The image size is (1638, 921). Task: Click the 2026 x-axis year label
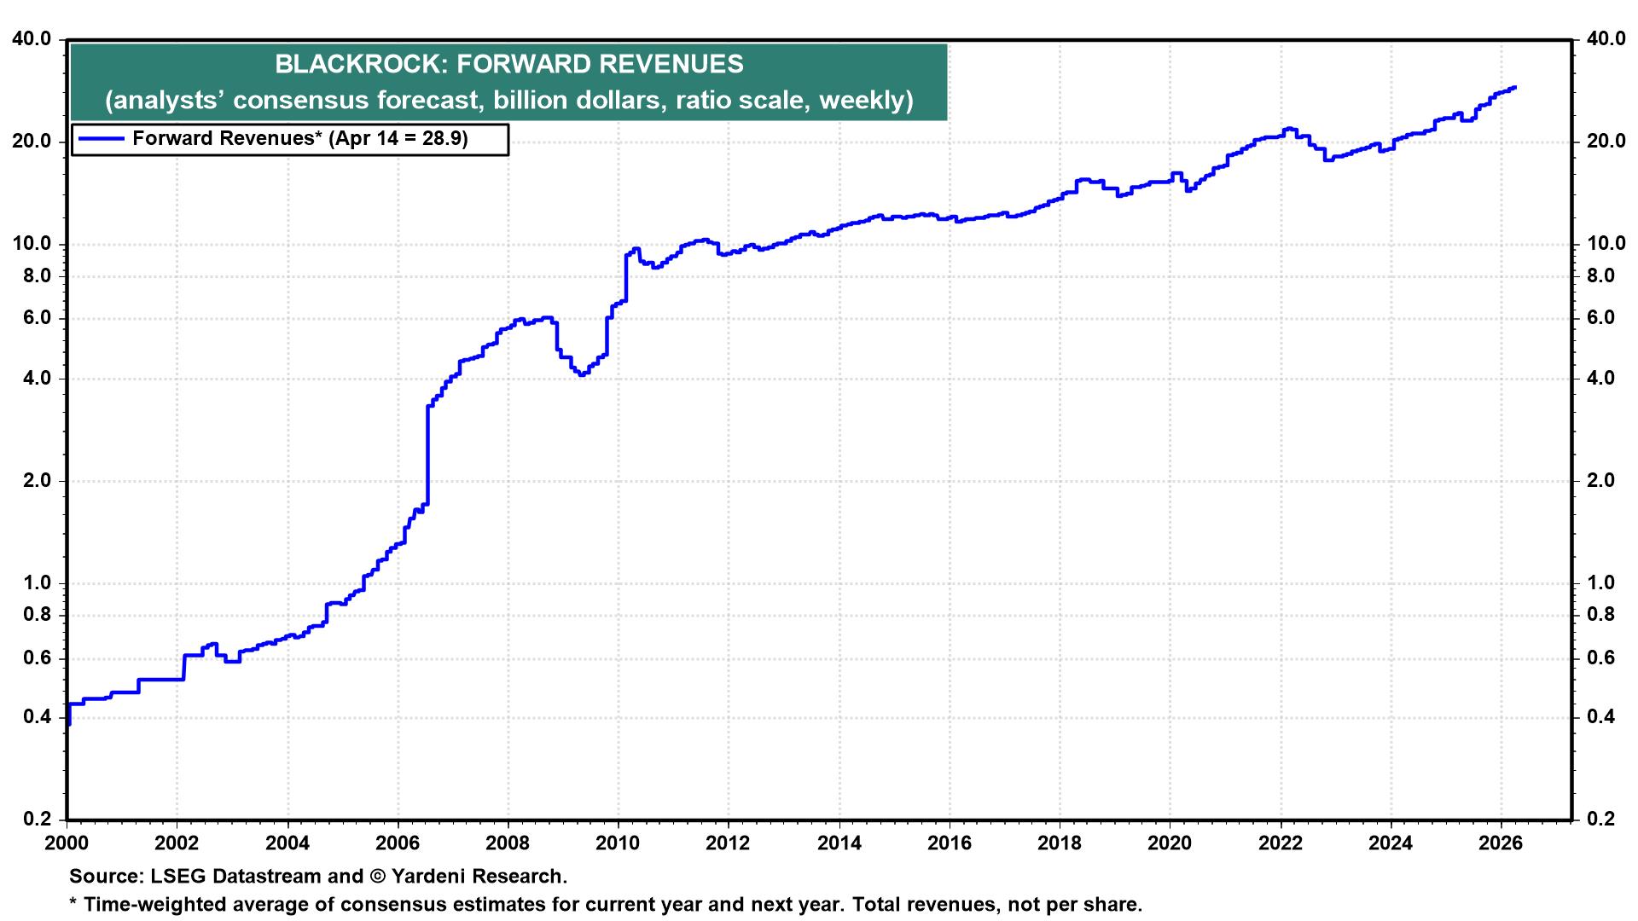point(1501,843)
